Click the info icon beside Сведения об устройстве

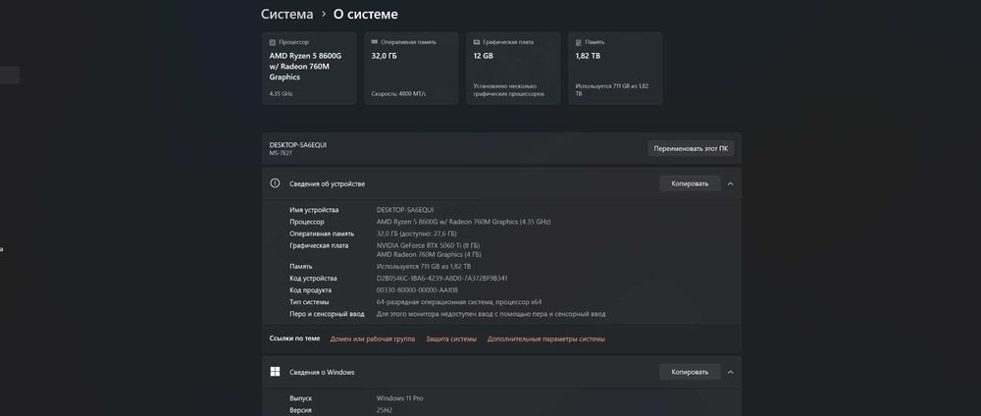point(275,183)
